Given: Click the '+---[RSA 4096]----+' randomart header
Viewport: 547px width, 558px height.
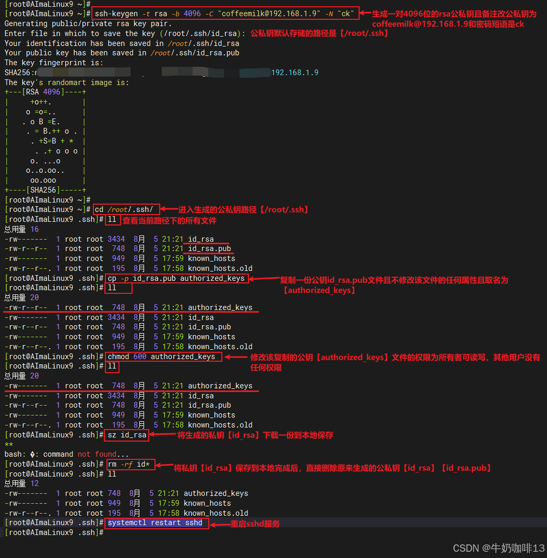Looking at the screenshot, I should pos(45,92).
